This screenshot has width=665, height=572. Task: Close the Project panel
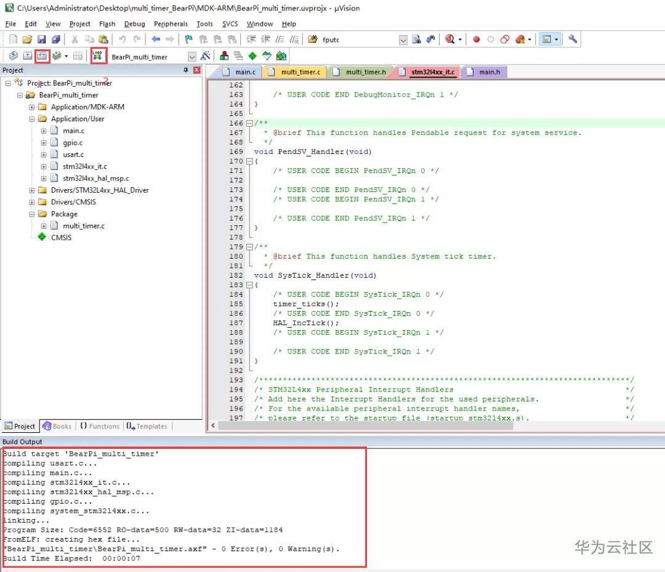tap(197, 70)
